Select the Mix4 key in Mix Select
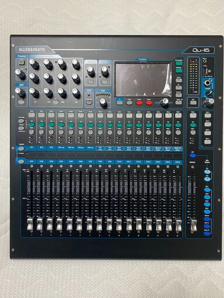 [208, 211]
